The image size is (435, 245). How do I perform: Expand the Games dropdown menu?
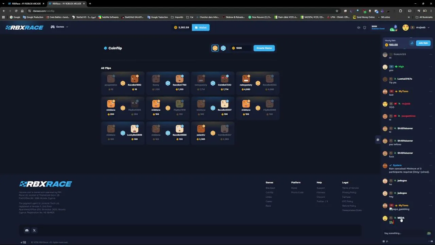pos(59,27)
